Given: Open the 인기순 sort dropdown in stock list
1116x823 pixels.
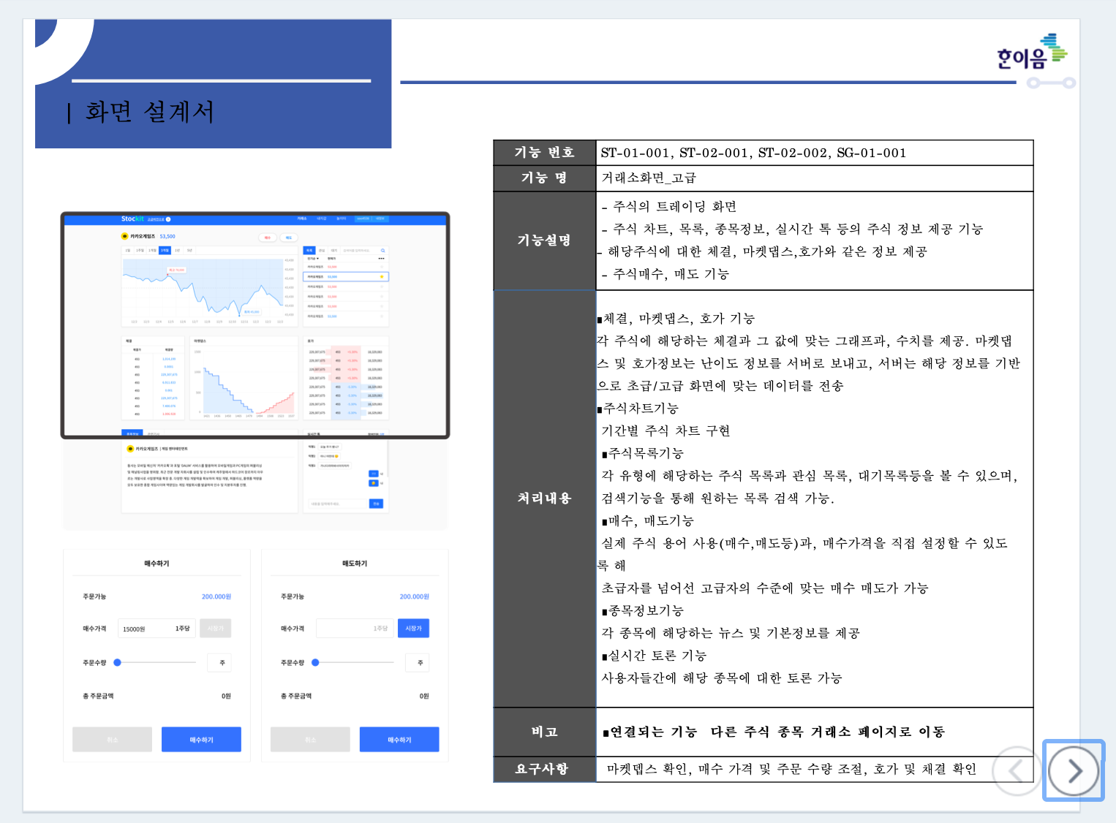Looking at the screenshot, I should 313,259.
